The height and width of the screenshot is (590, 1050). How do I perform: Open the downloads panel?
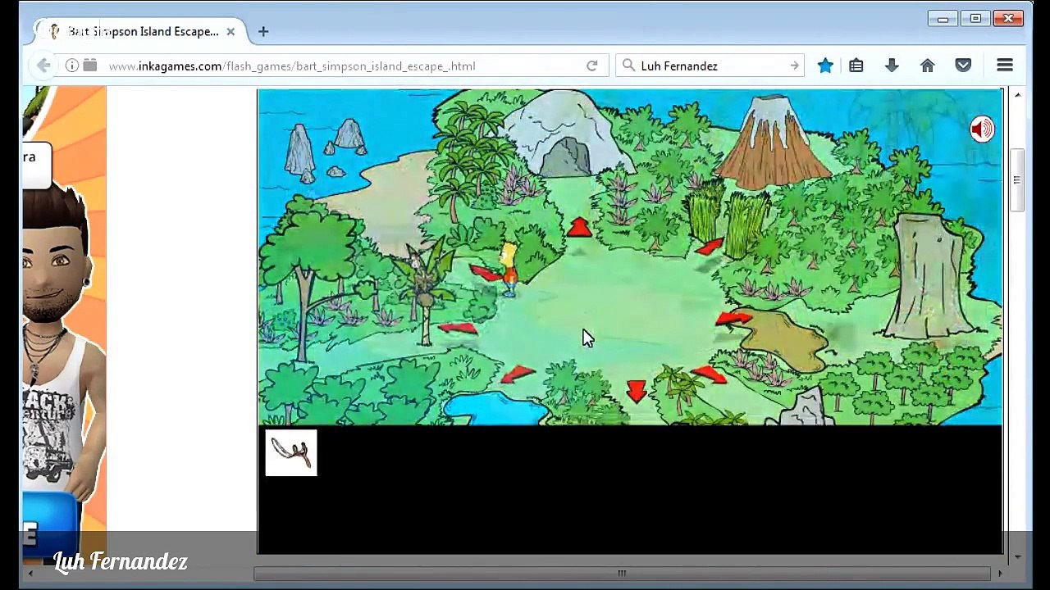point(892,66)
